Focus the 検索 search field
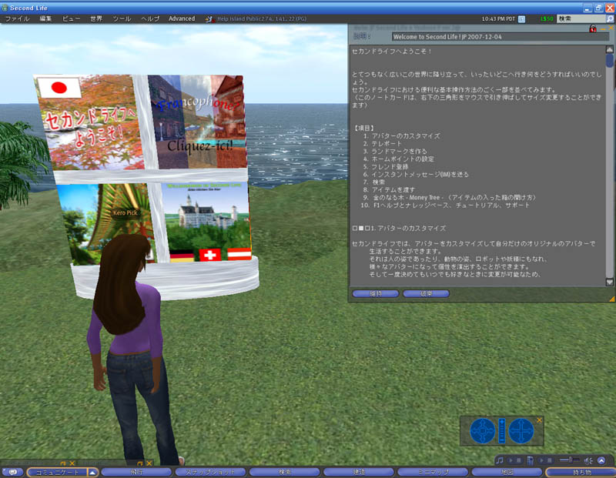Viewport: 616px width, 478px height. pyautogui.click(x=581, y=18)
